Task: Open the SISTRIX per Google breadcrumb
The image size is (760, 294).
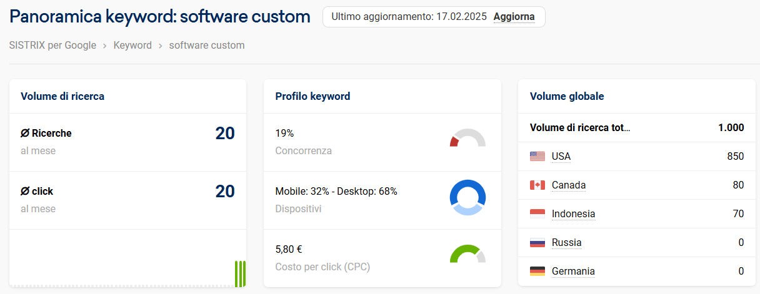Action: (x=53, y=45)
